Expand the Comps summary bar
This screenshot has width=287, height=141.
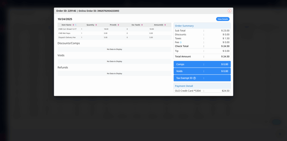(x=202, y=64)
